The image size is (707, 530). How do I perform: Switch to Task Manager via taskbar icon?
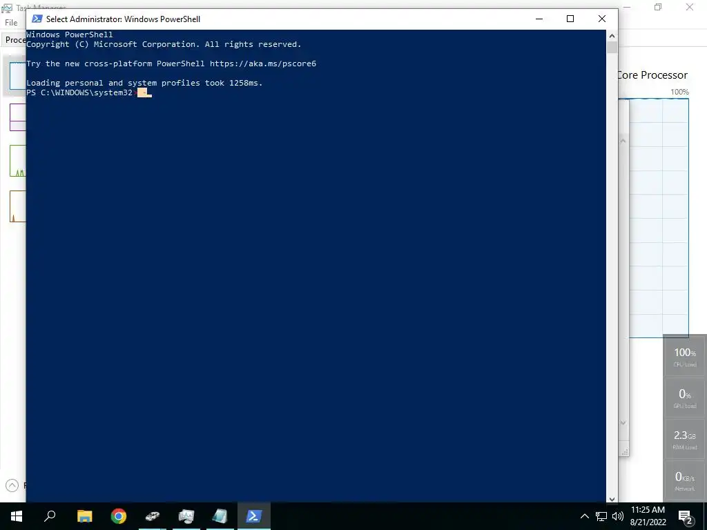(x=186, y=516)
